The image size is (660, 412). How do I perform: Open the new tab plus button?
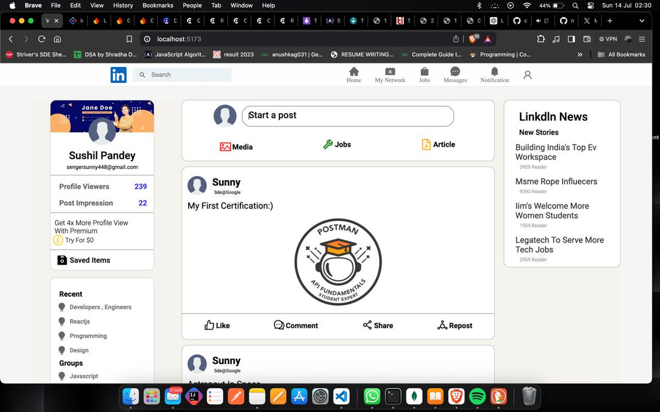[609, 21]
